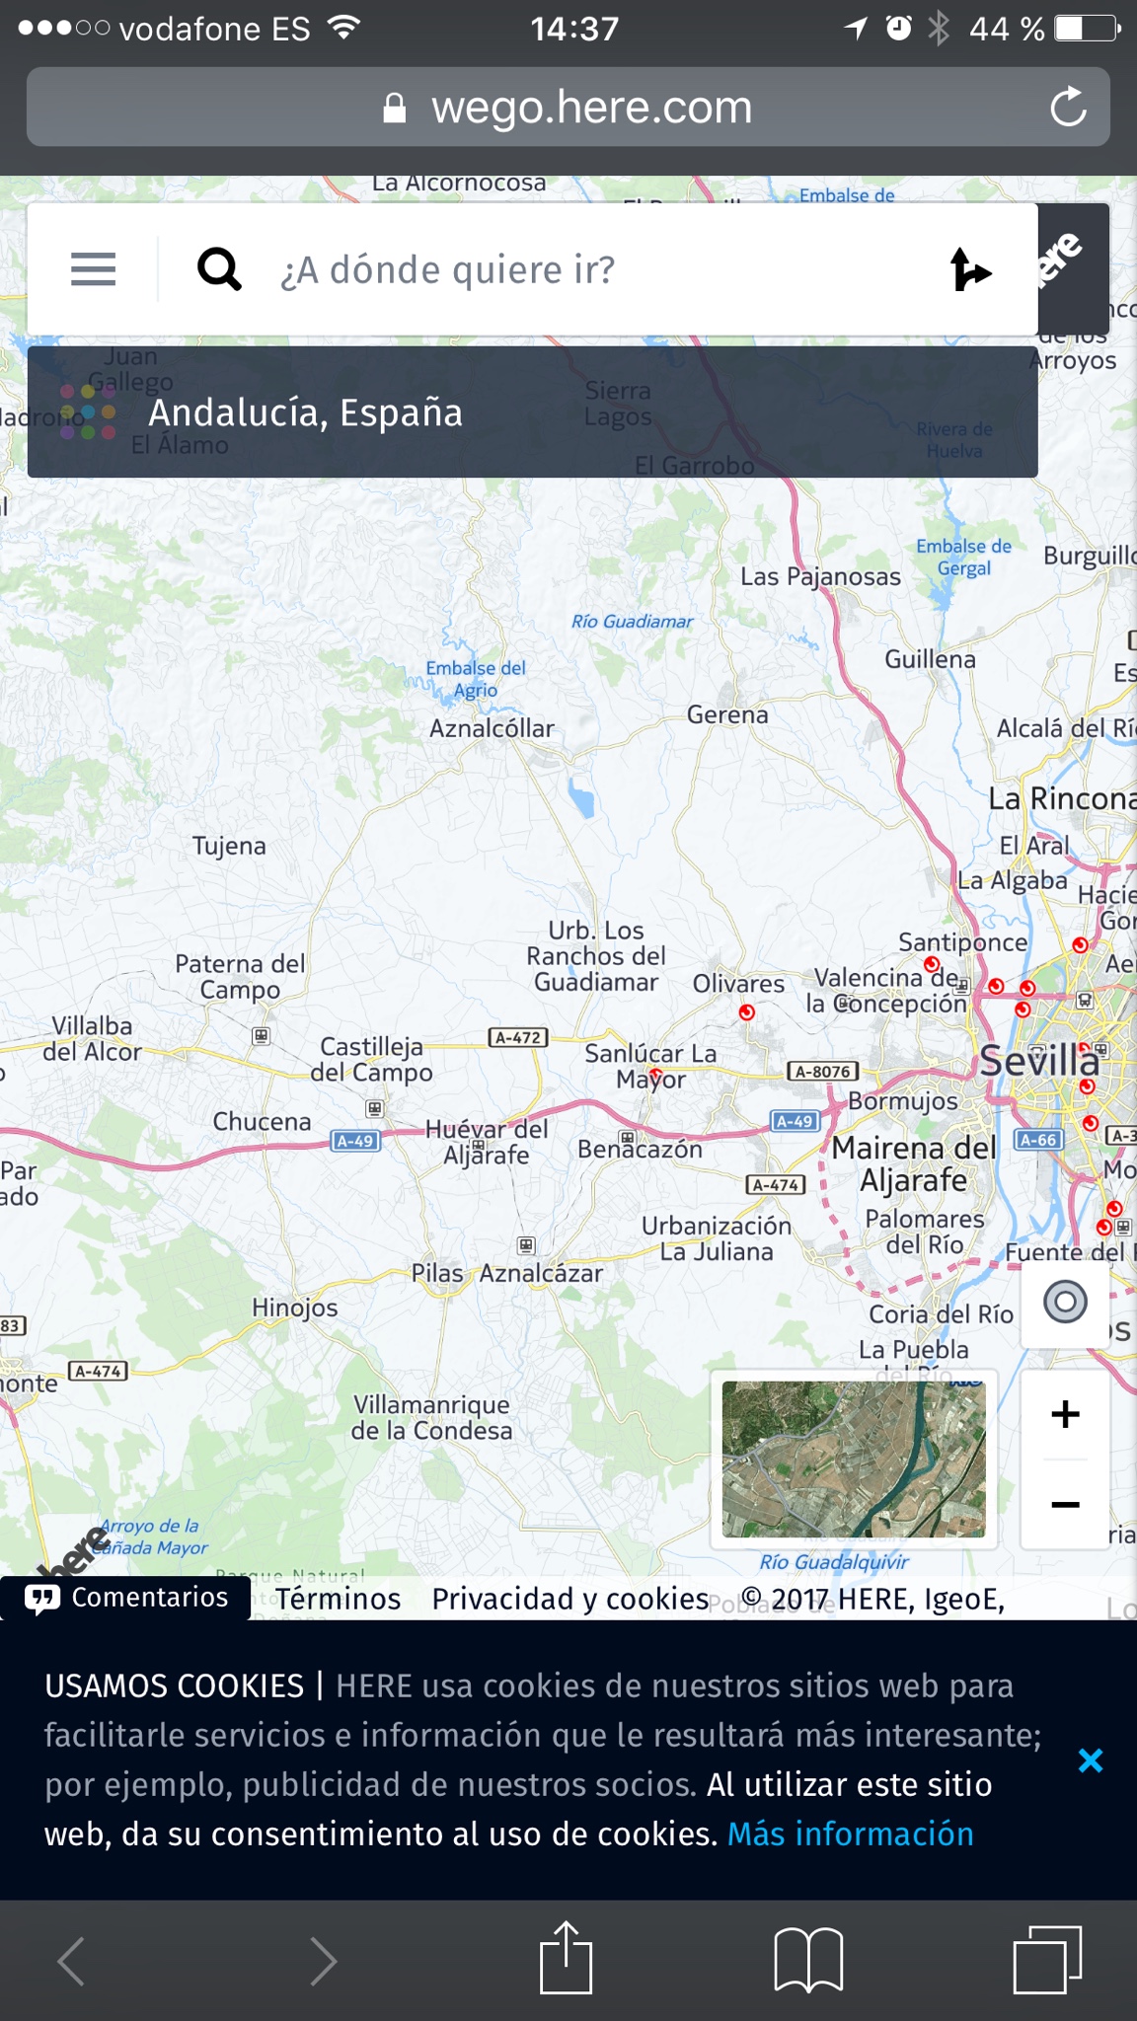Open the hamburger menu
Image resolution: width=1137 pixels, height=2021 pixels.
(93, 268)
